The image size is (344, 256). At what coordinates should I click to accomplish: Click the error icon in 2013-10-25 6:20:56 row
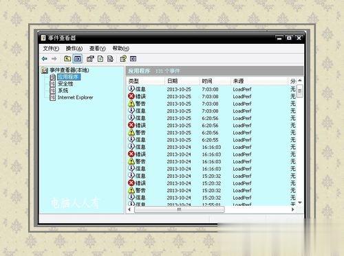point(131,125)
